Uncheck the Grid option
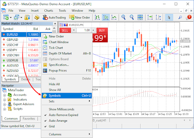This screenshot has height=138, width=194. [x=67, y=126]
